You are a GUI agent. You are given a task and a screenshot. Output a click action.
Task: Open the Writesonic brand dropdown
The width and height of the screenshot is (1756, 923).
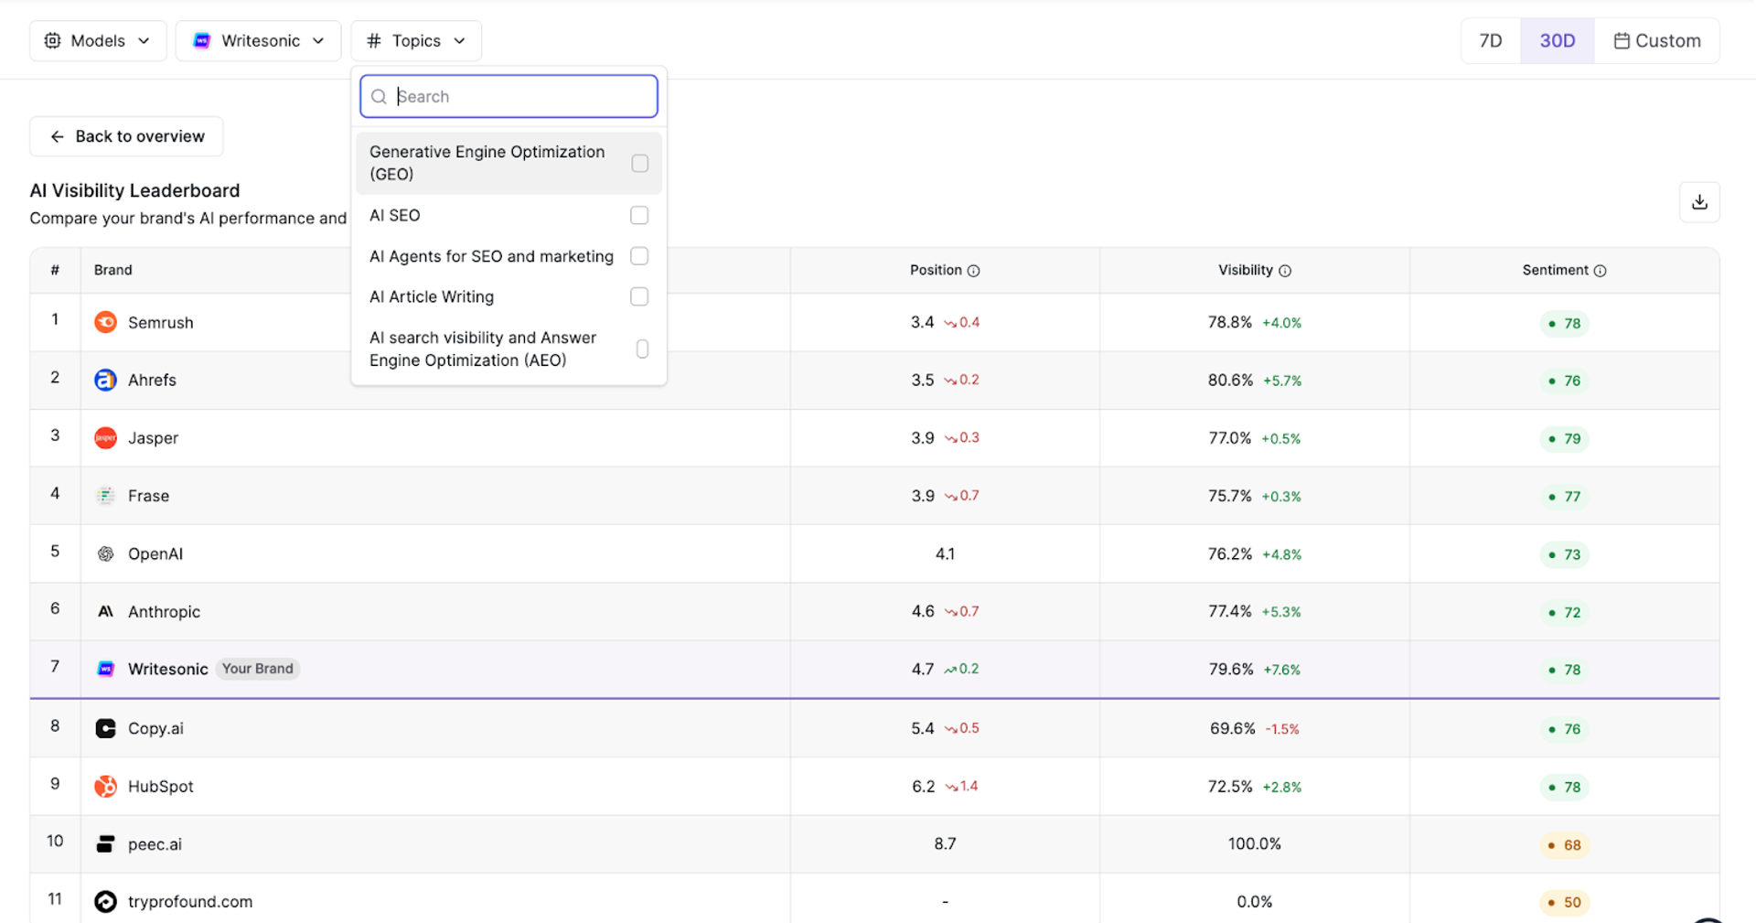coord(259,40)
